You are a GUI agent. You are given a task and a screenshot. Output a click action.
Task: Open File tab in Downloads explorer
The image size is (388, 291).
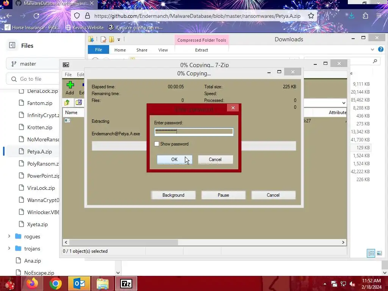pos(99,50)
